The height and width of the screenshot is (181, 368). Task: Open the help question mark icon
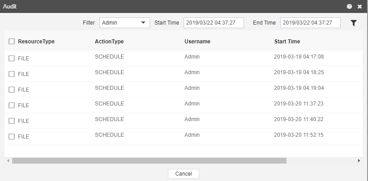(x=349, y=6)
